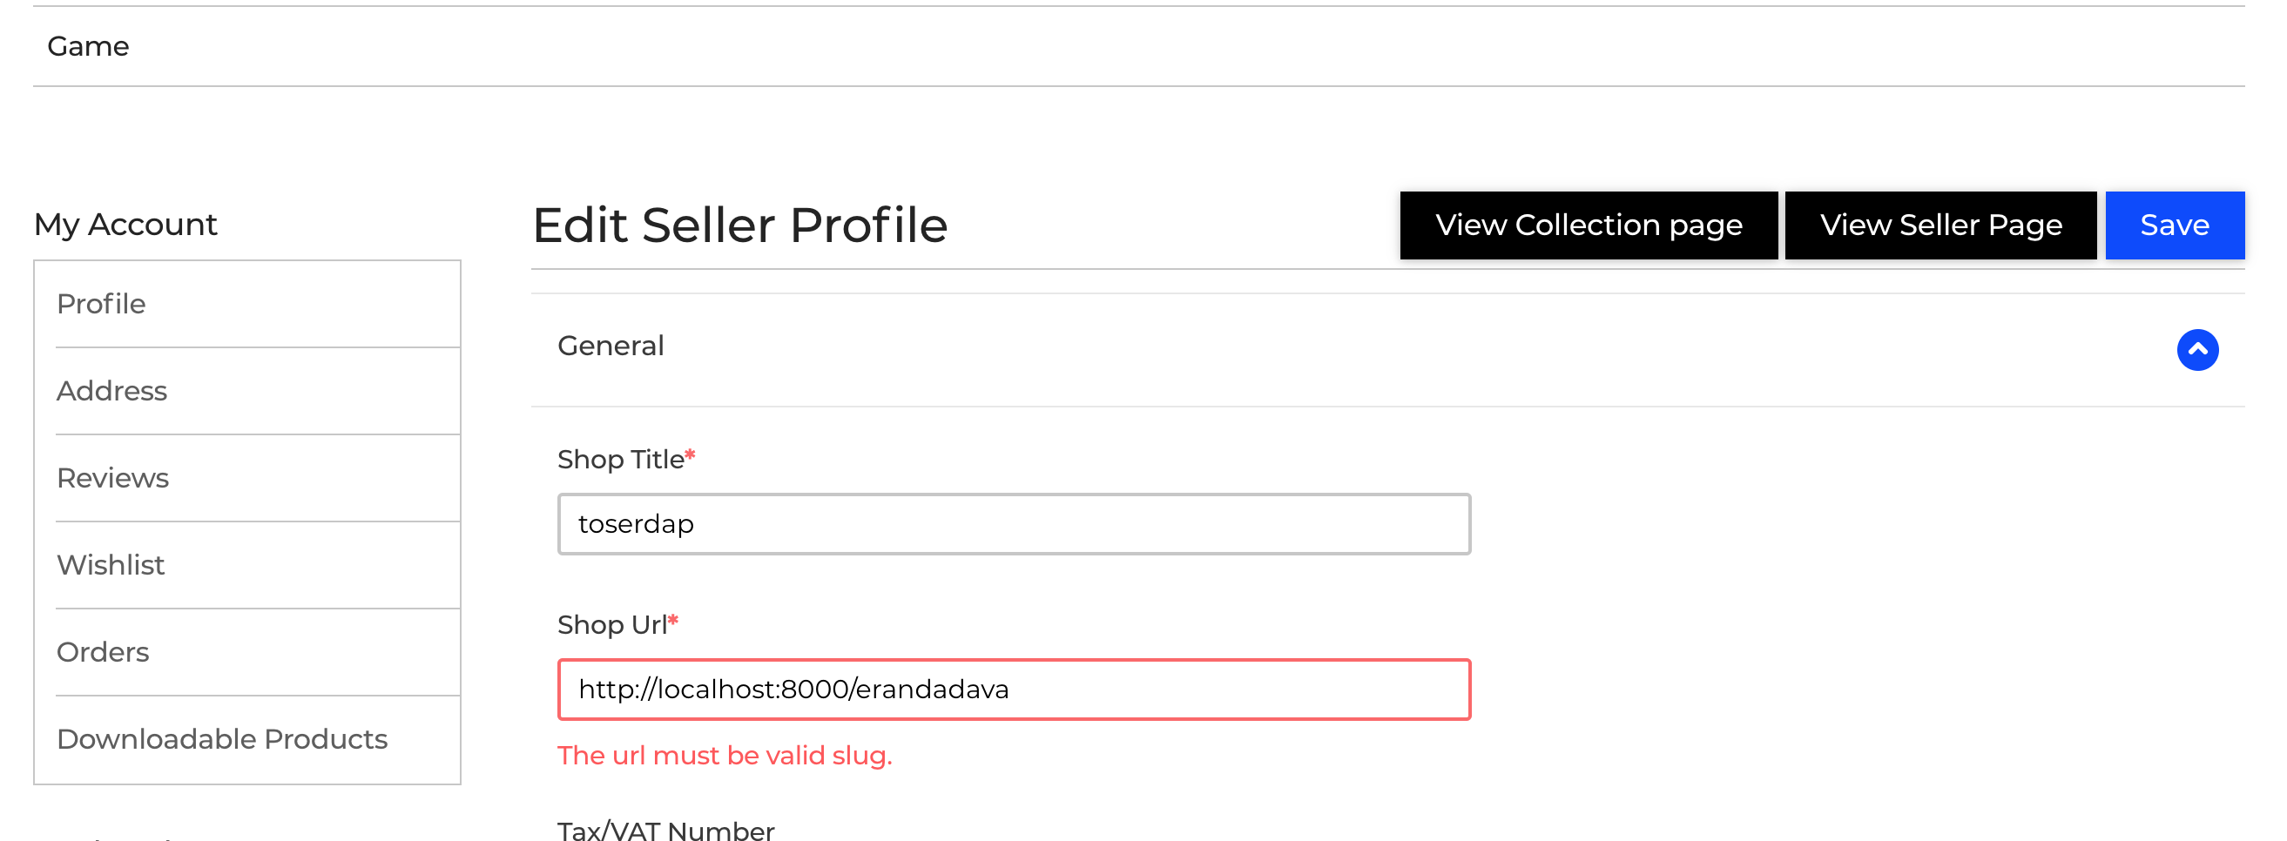Click the Shop Title label
2287x841 pixels.
pyautogui.click(x=621, y=460)
